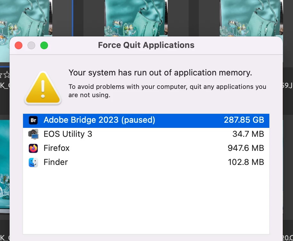
Task: Close the Force Quit Applications window
Action: [19, 45]
